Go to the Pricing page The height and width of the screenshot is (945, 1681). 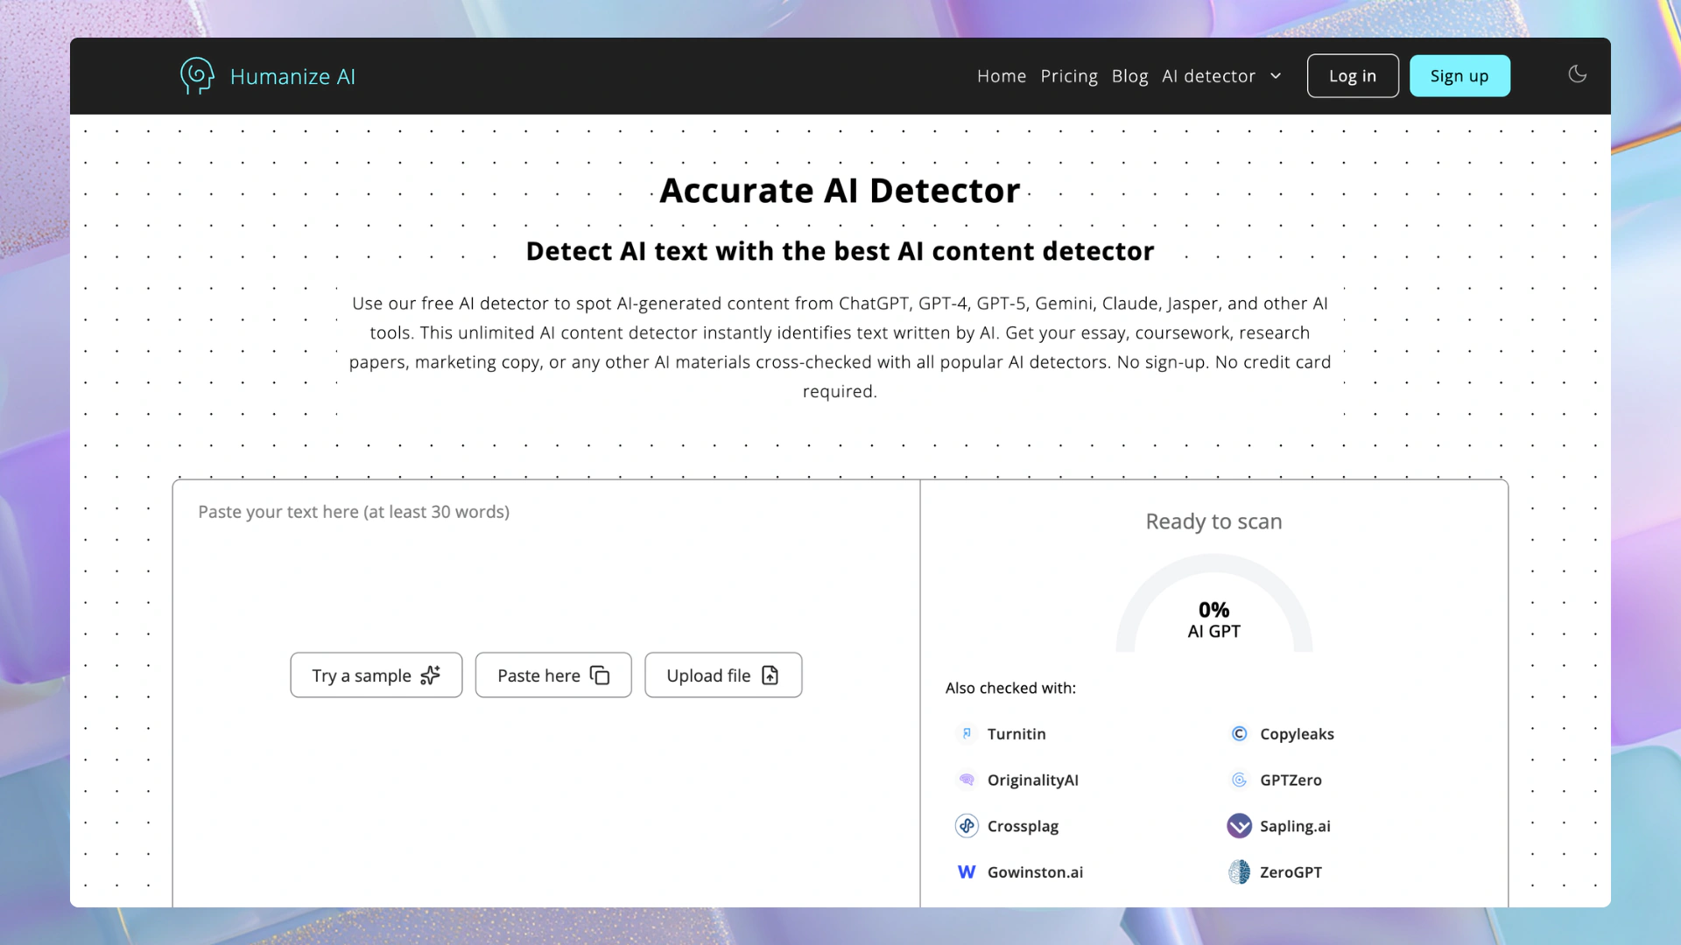click(1068, 76)
